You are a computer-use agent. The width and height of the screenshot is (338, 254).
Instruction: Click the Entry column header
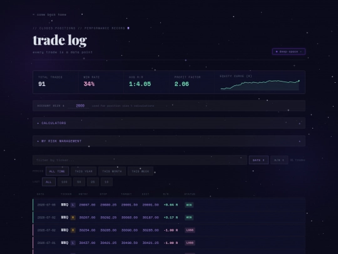tap(83, 194)
